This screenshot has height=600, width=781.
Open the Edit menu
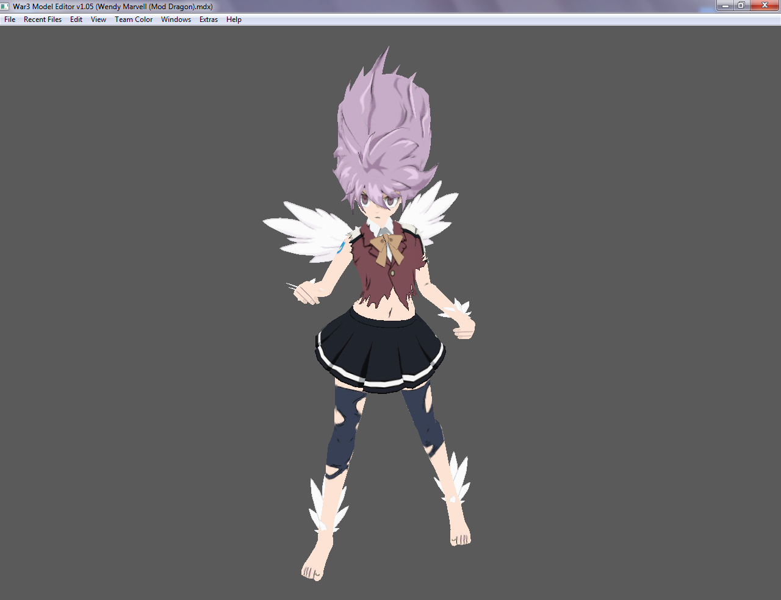point(76,20)
